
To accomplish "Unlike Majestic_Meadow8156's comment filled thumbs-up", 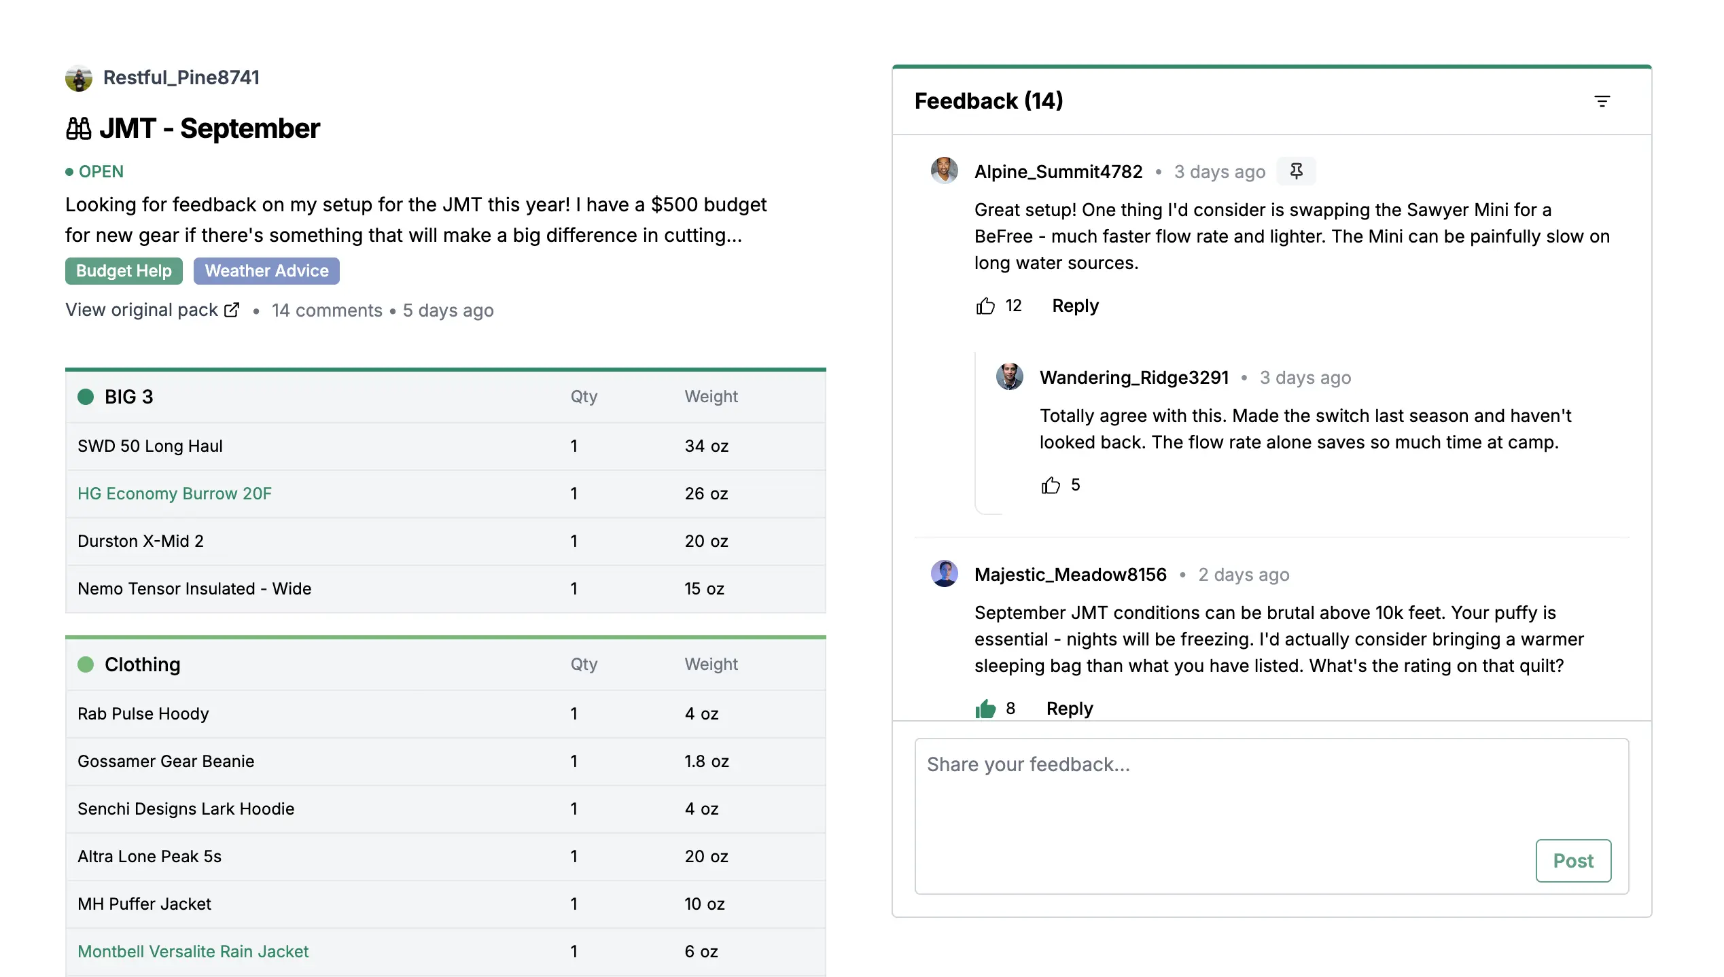I will (x=985, y=709).
